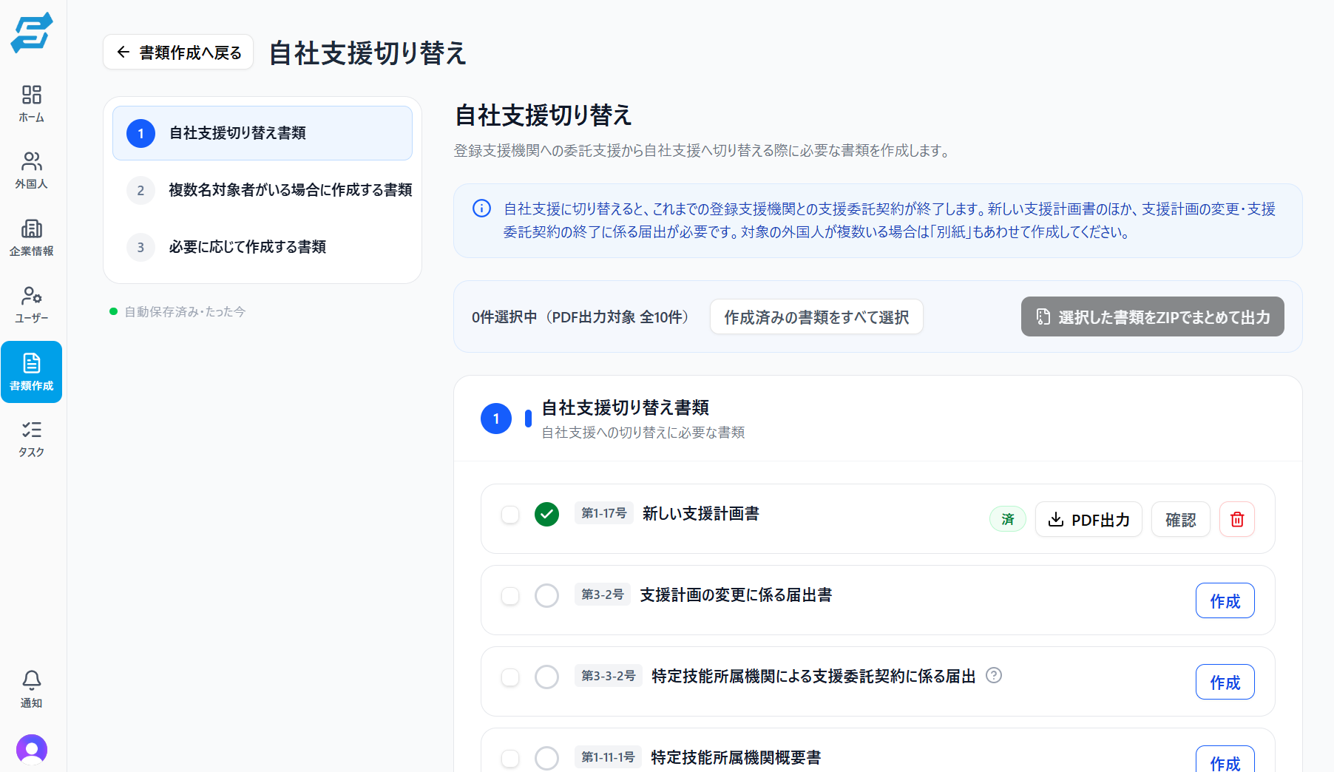Screen dimensions: 1334x772
Task: Click the trash icon for 新しい支援計画書
Action: 1237,519
